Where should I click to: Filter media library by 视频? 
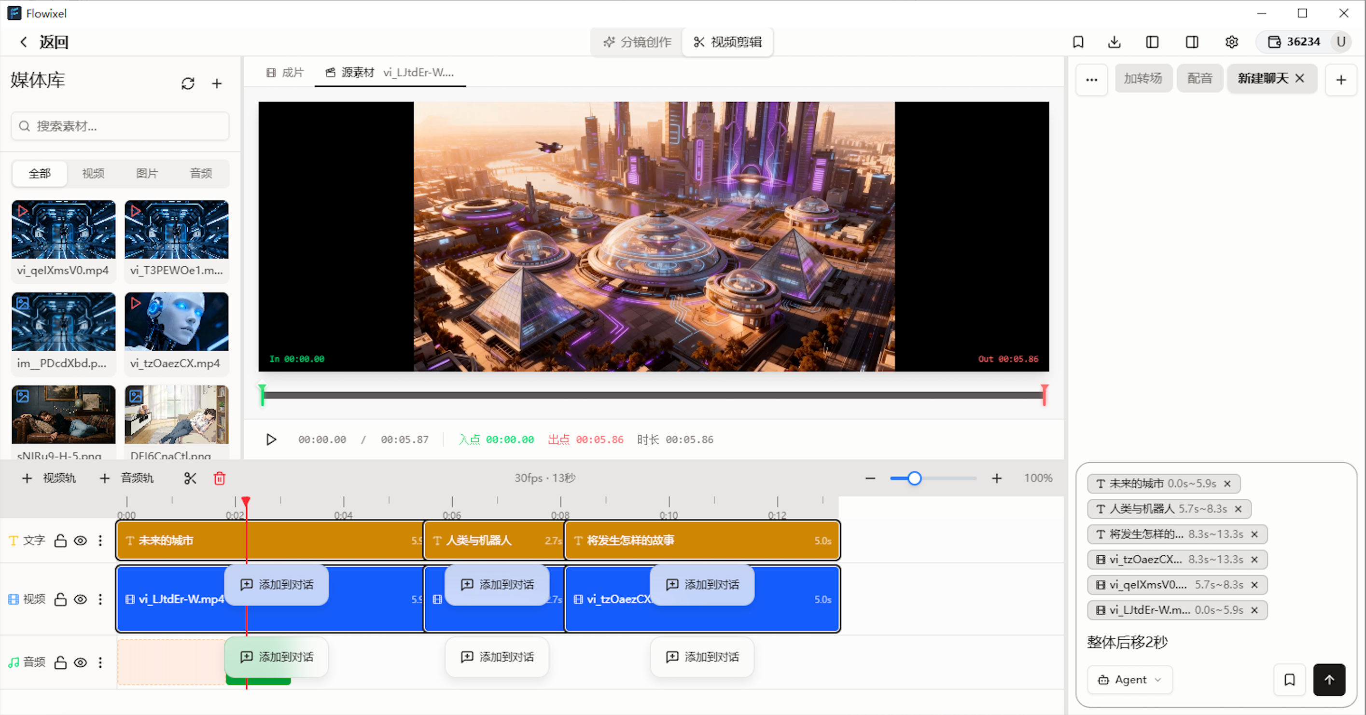pos(93,173)
